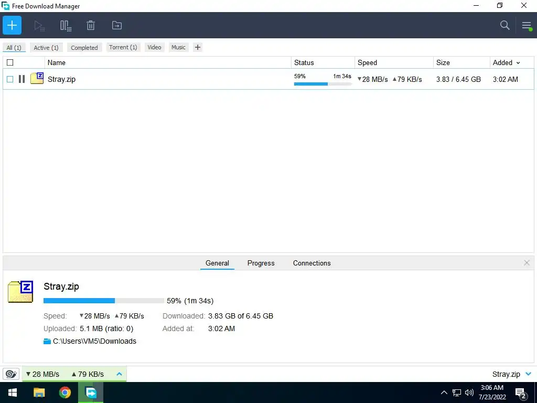Sort by the Status column header

tap(323, 62)
